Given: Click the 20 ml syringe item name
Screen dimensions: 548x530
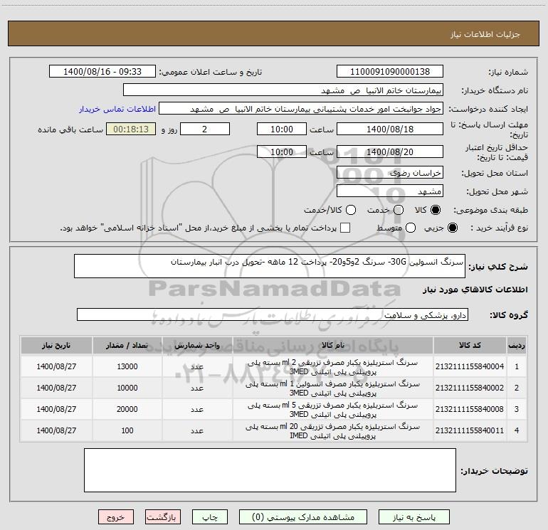Looking at the screenshot, I should [x=333, y=431].
